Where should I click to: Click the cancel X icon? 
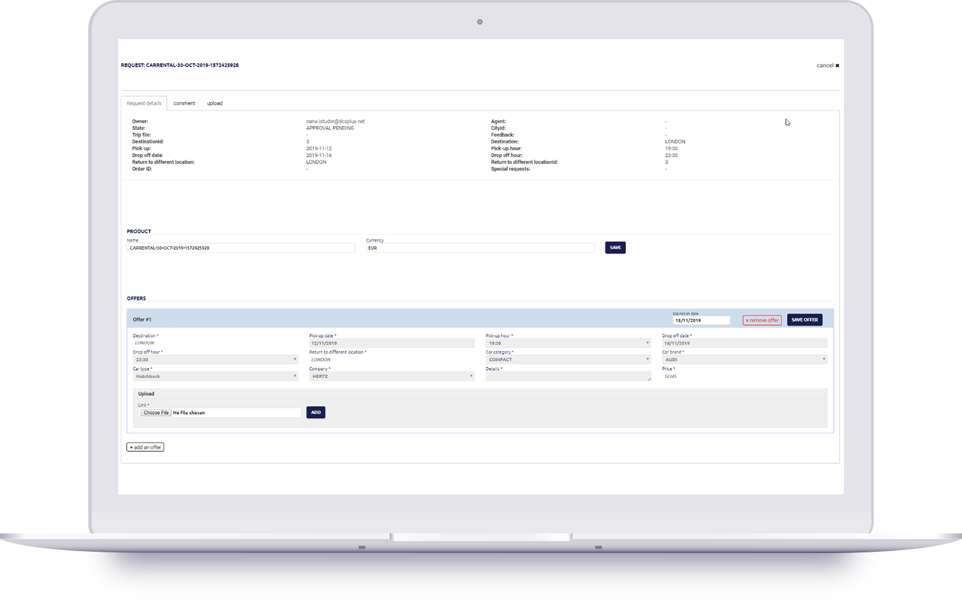837,66
